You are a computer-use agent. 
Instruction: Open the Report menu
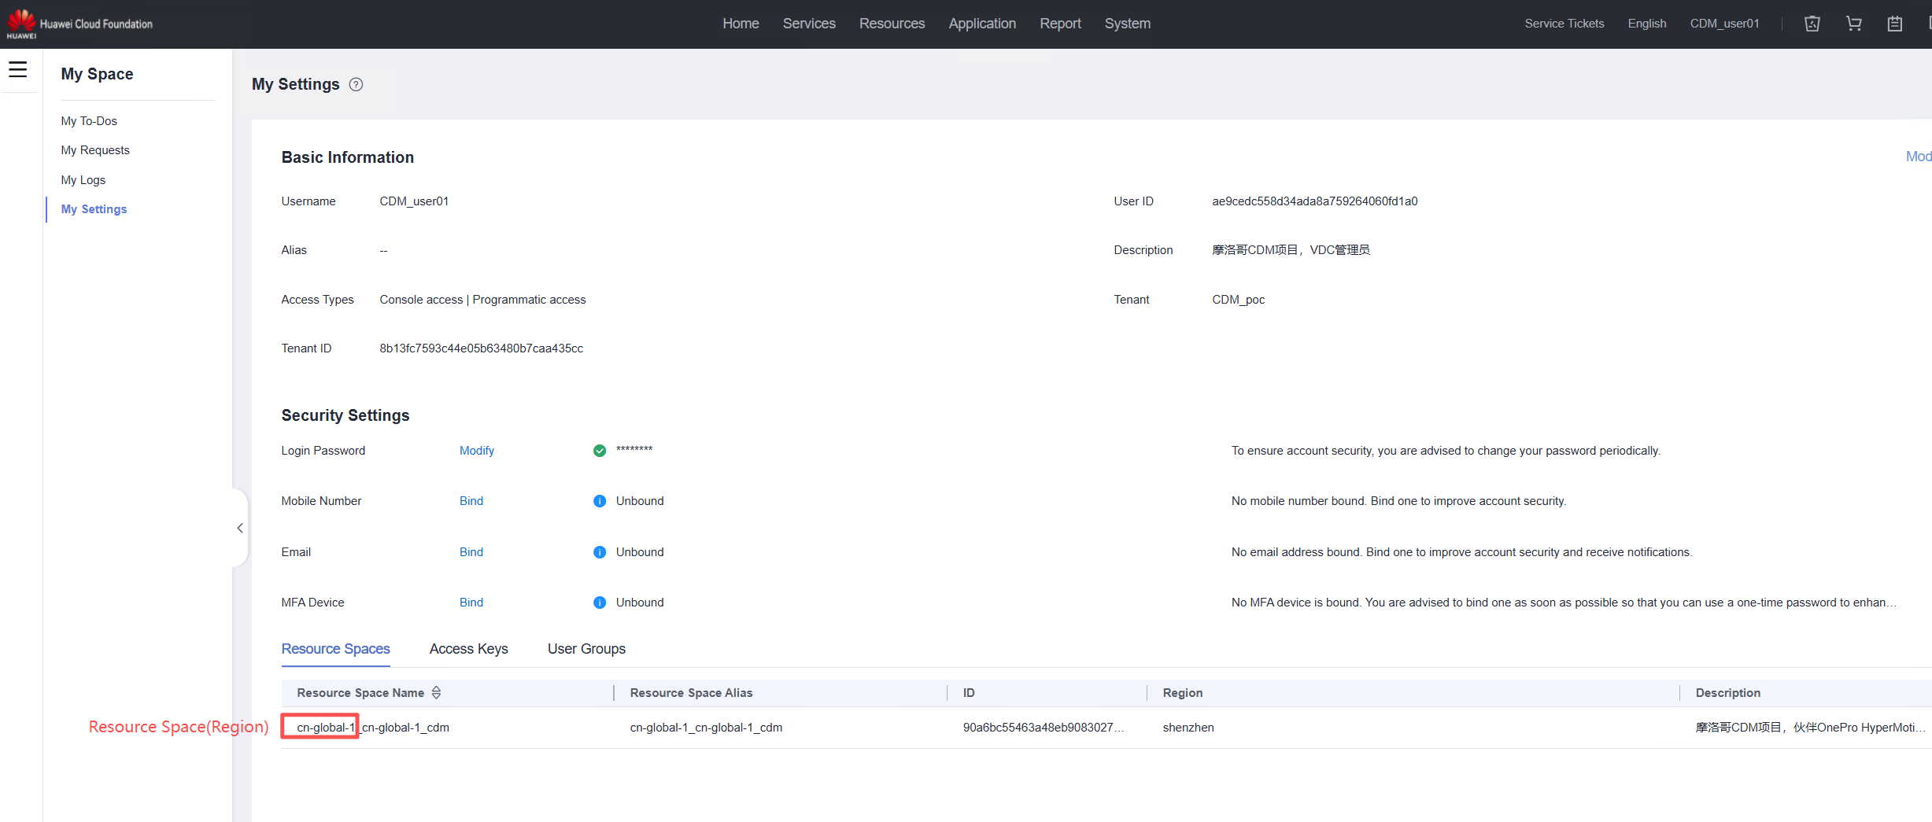click(1060, 24)
